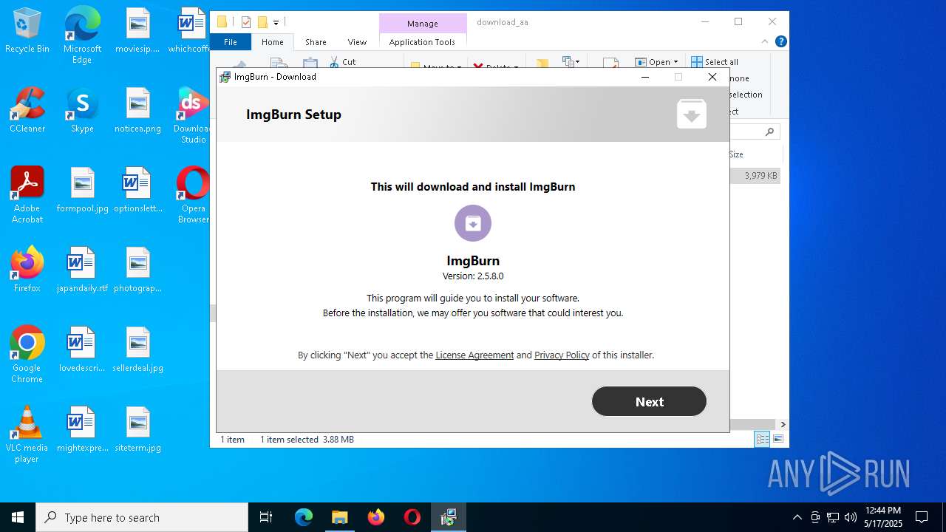The height and width of the screenshot is (532, 946).
Task: Open Download Studio desktop shortcut
Action: (193, 115)
